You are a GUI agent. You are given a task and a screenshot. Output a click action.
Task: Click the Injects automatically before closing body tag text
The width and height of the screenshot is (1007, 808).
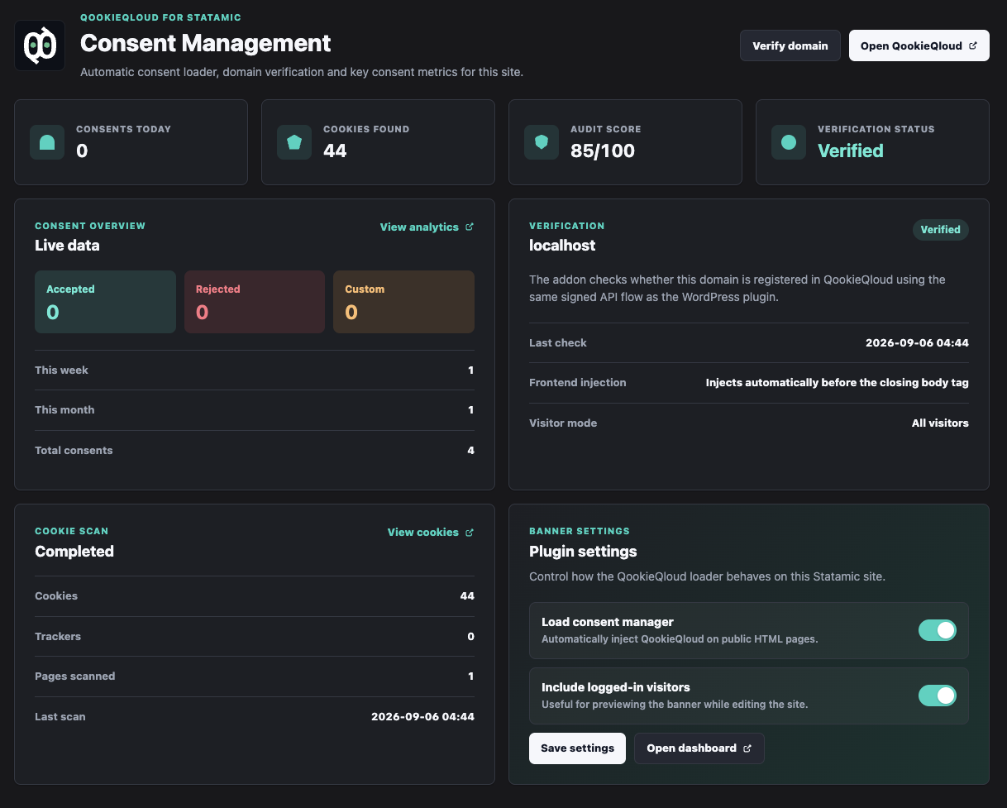point(837,383)
